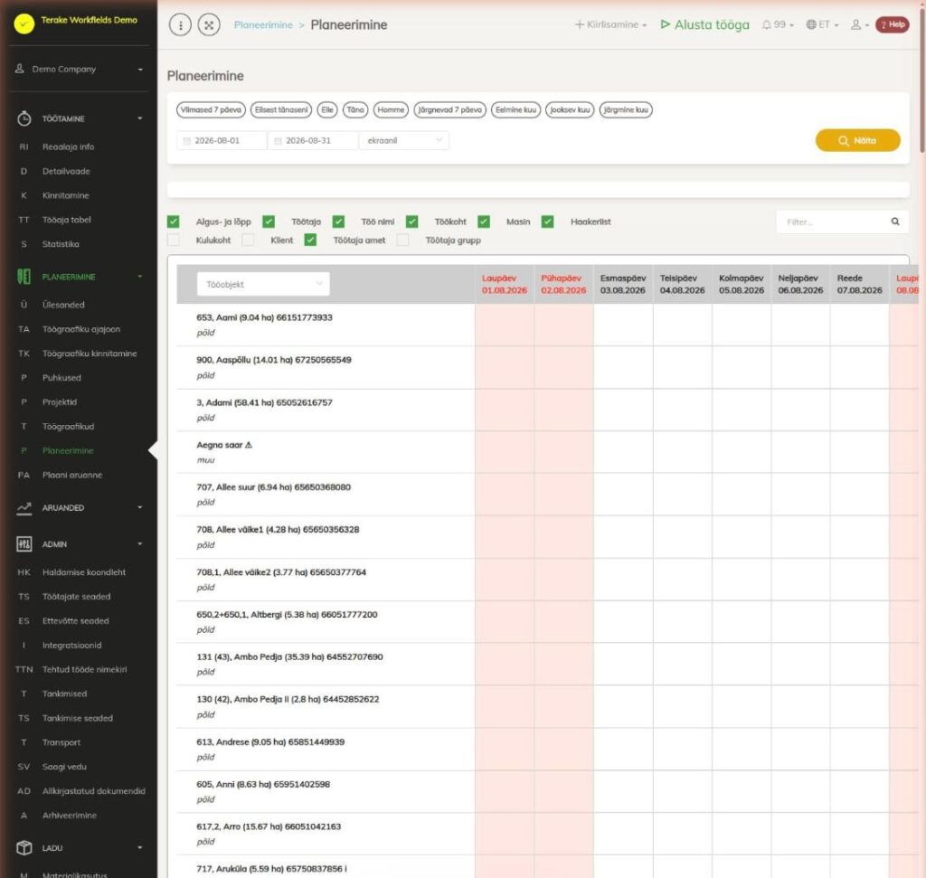Open Ettevõtte seaded in sidebar
This screenshot has width=926, height=878.
pyautogui.click(x=76, y=621)
